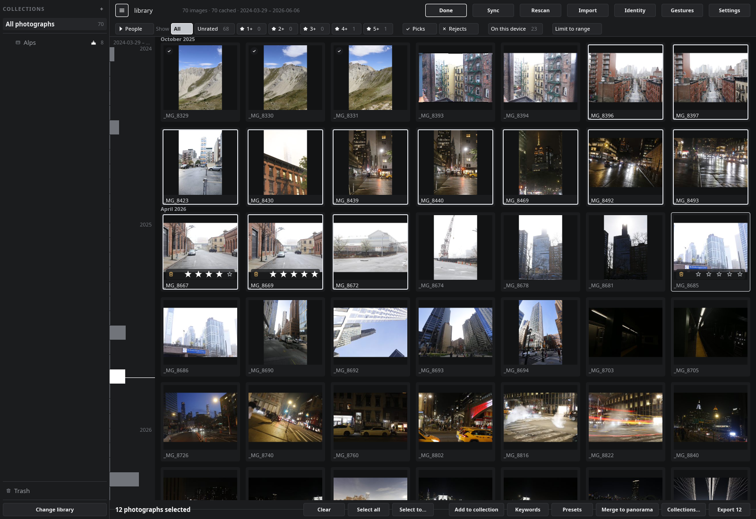
Task: Filter by 2+ star rating
Action: point(283,29)
